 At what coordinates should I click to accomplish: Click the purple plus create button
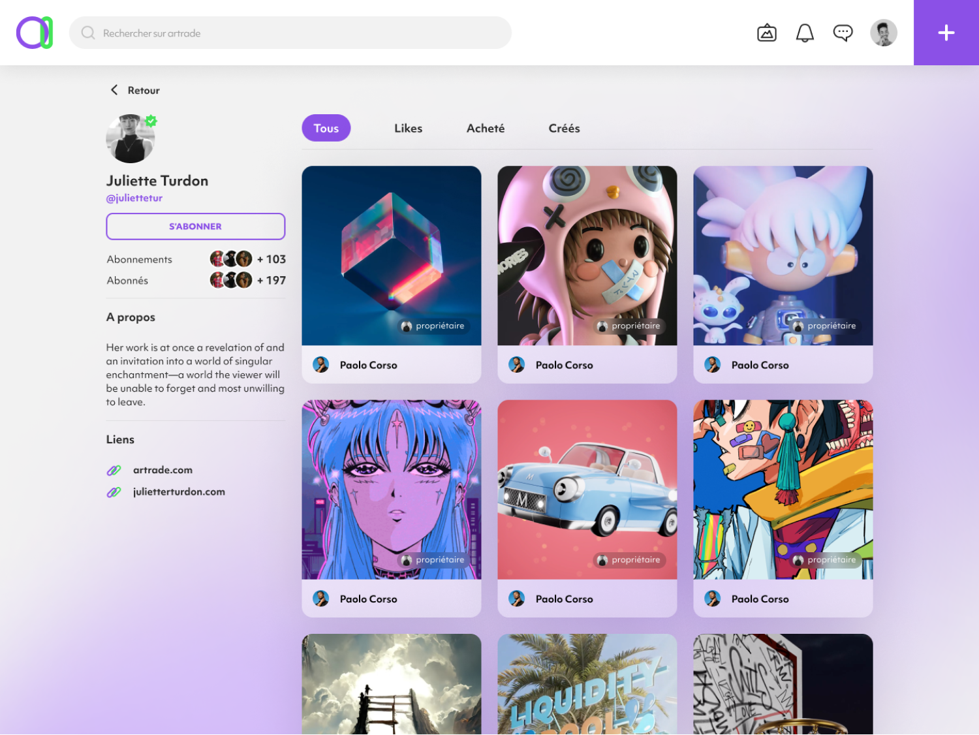[946, 33]
